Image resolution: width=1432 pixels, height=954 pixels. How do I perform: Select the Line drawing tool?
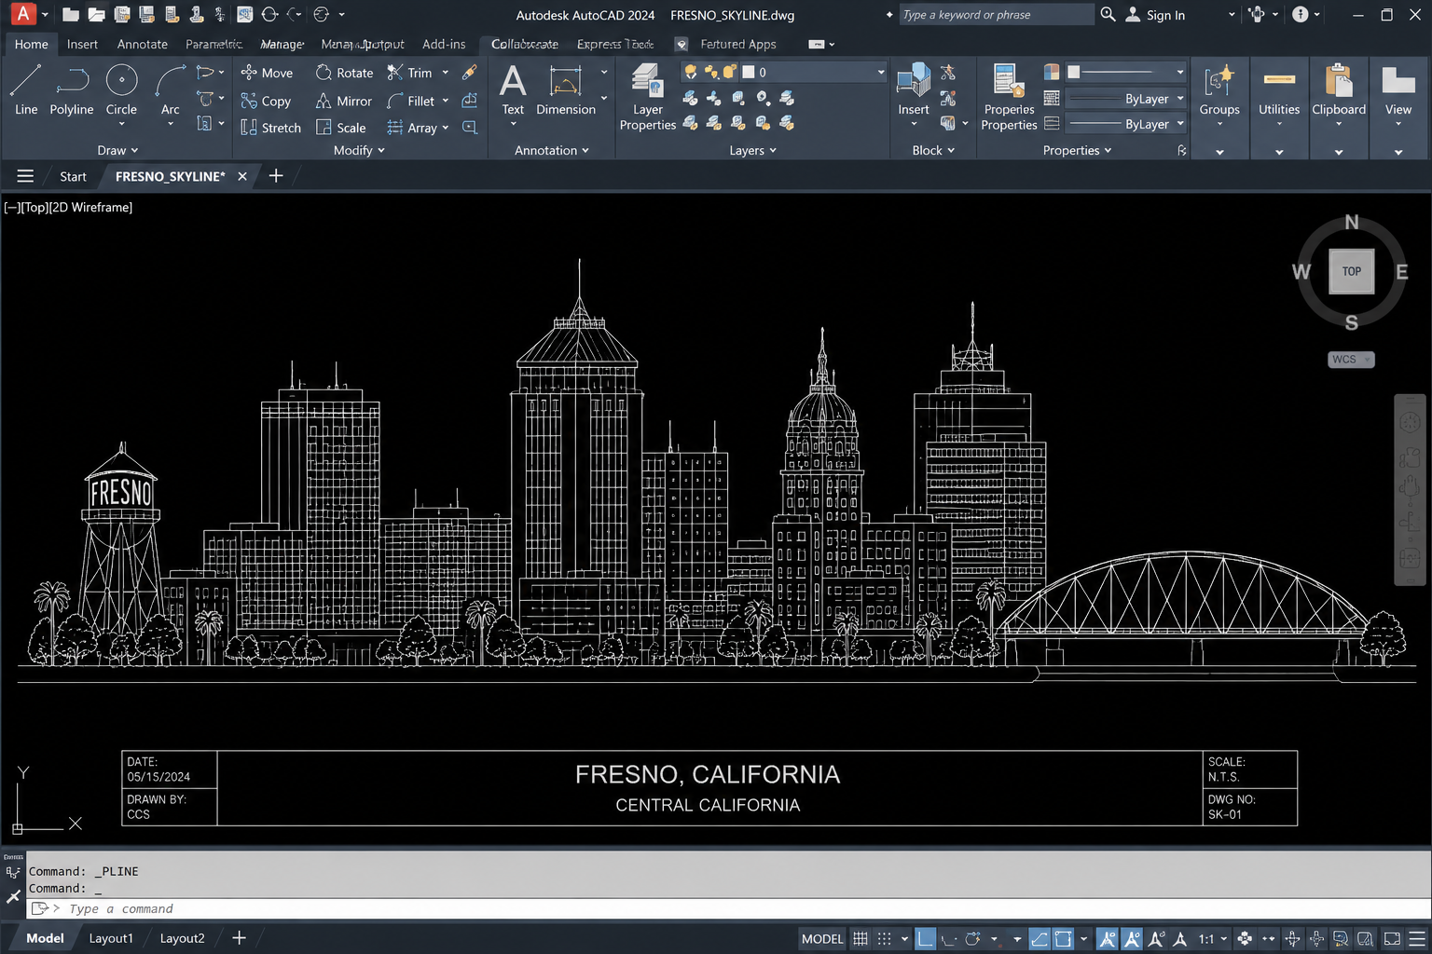[26, 90]
